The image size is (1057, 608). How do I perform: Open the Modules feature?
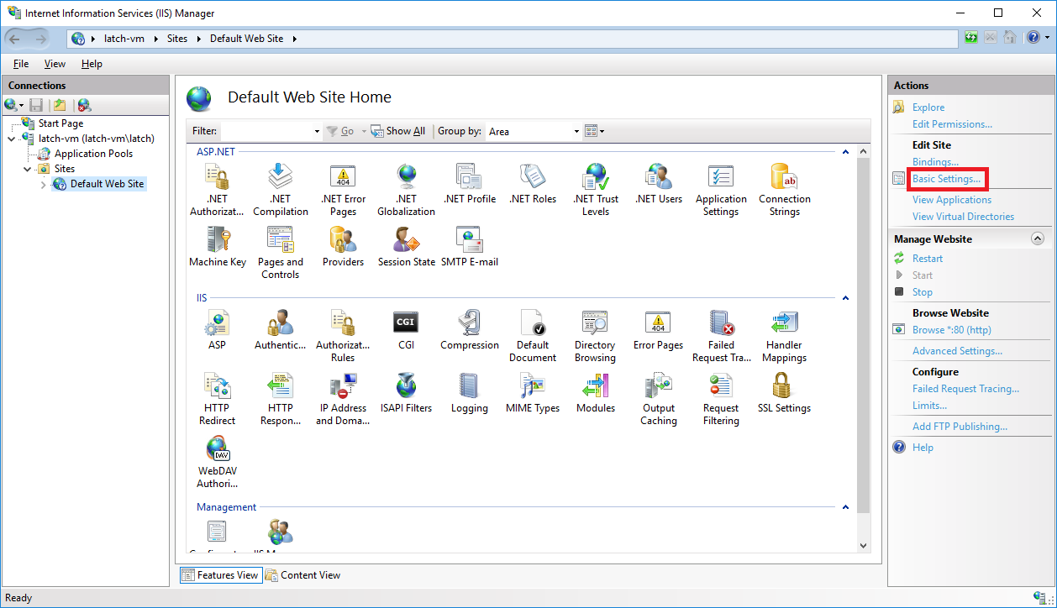(x=595, y=393)
